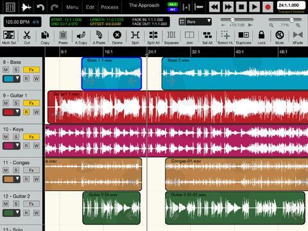Zoom in with the plus magnifier
The width and height of the screenshot is (308, 231).
point(298,25)
